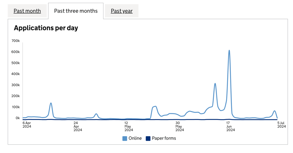Viewport: 293px width, 153px height.
Task: Click the 700k y-axis label
Action: pos(16,41)
